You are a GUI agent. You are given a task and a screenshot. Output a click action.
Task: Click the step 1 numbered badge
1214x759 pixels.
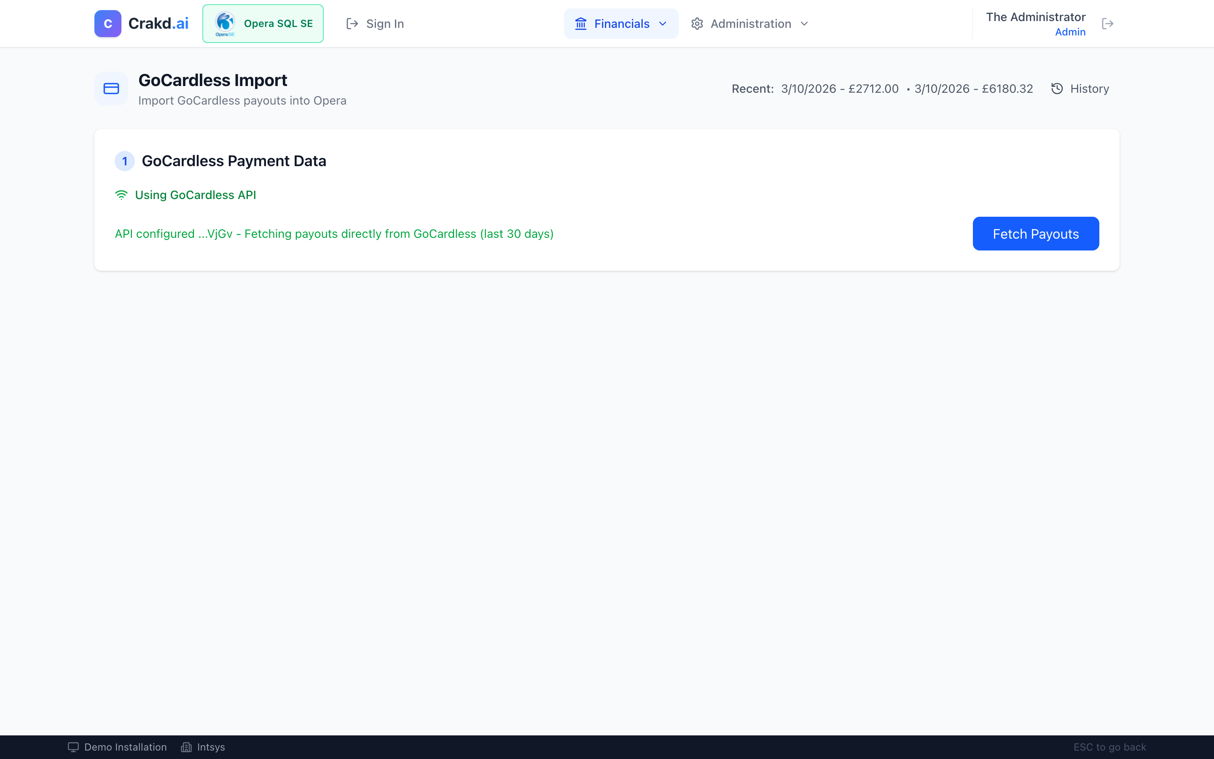click(124, 161)
